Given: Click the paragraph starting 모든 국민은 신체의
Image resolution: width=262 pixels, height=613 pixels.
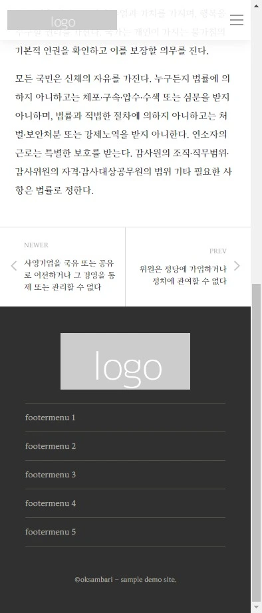Looking at the screenshot, I should [x=123, y=134].
